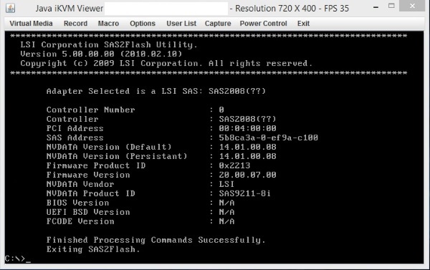The image size is (430, 270).
Task: Click the Resolution 720 X 400 title text
Action: 276,9
